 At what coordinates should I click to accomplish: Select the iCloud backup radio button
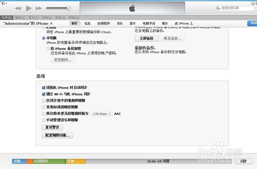(44, 28)
